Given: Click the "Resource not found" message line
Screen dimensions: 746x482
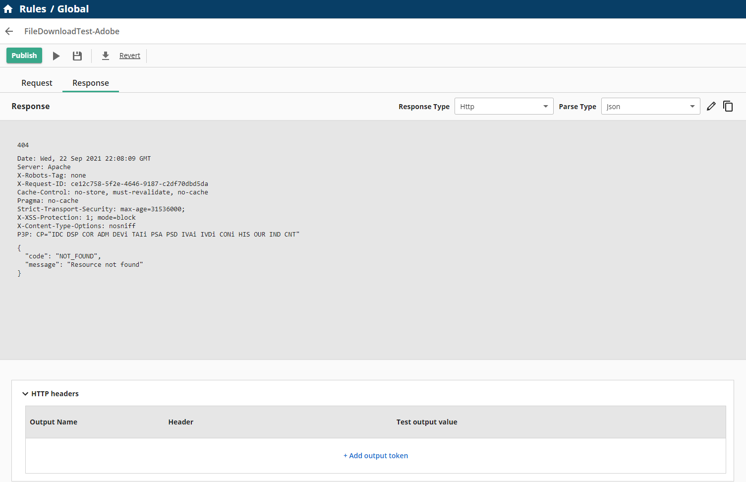Looking at the screenshot, I should coord(84,265).
